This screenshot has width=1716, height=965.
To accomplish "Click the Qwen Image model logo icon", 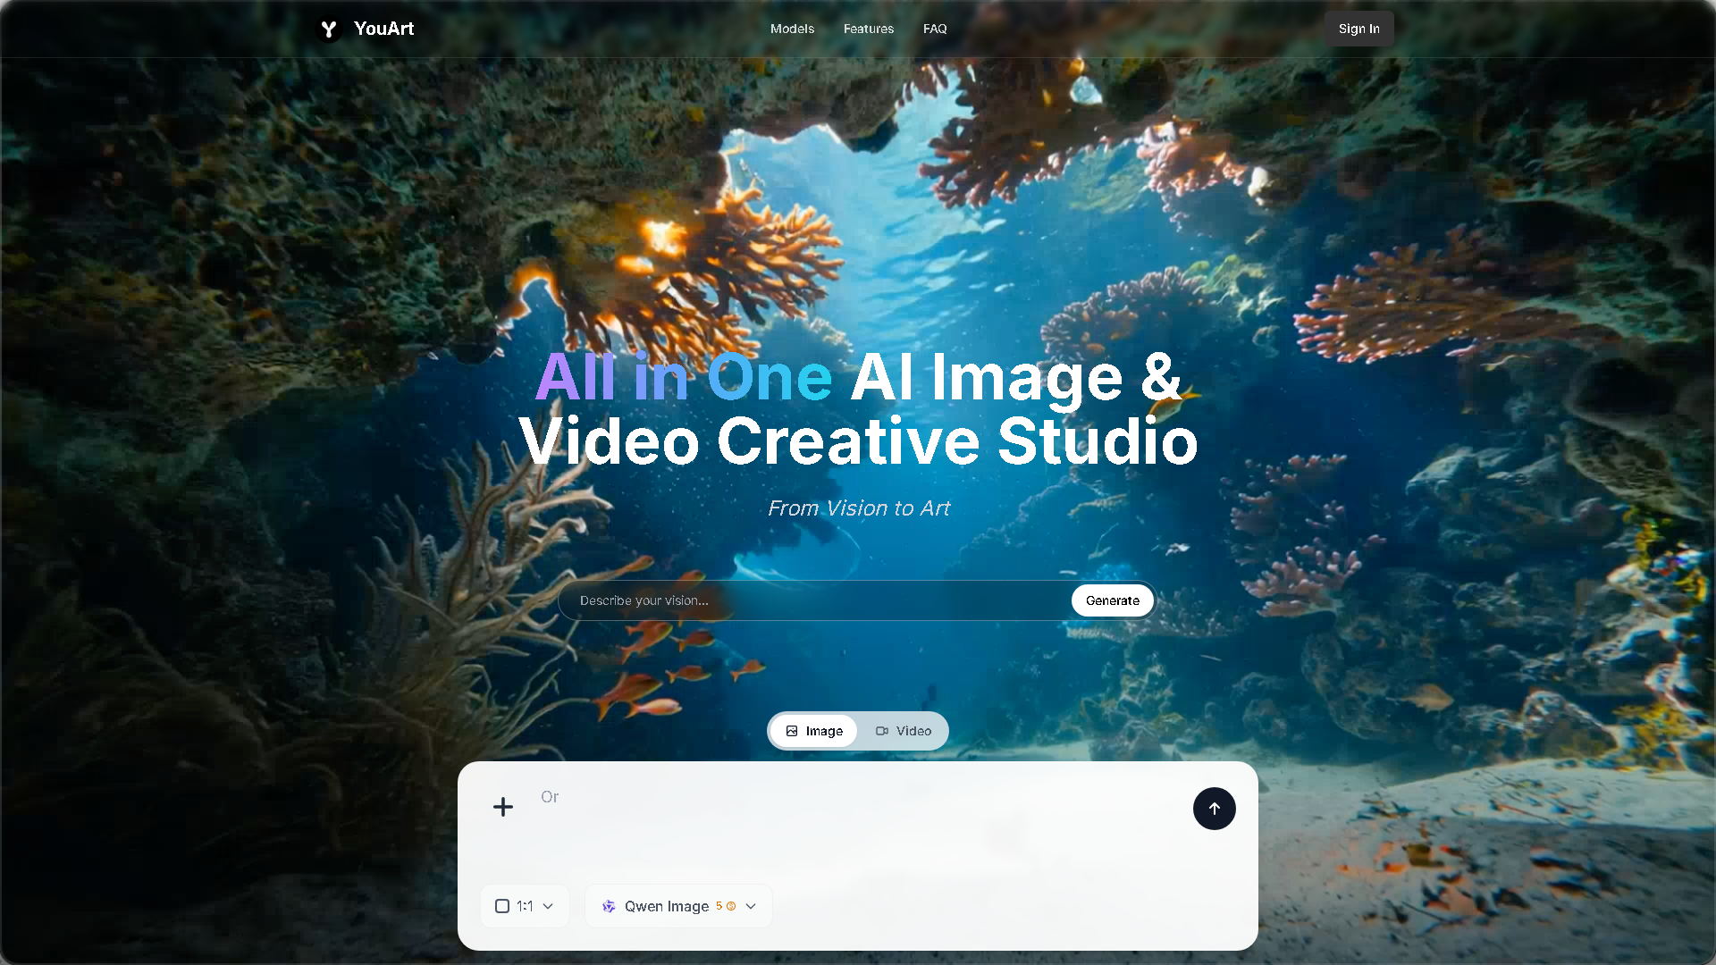I will pyautogui.click(x=609, y=906).
